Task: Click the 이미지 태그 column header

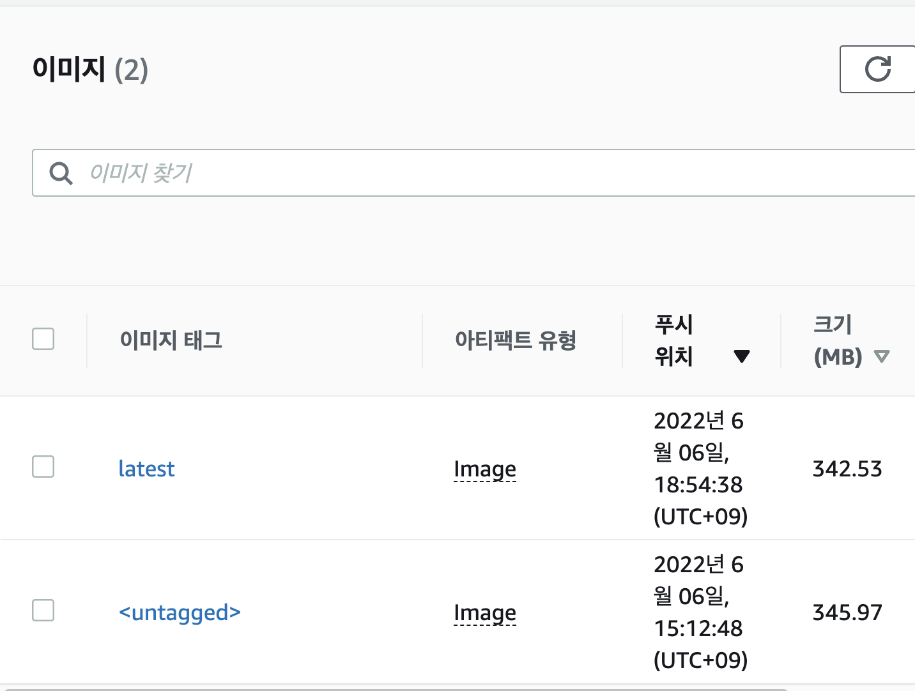Action: 171,340
